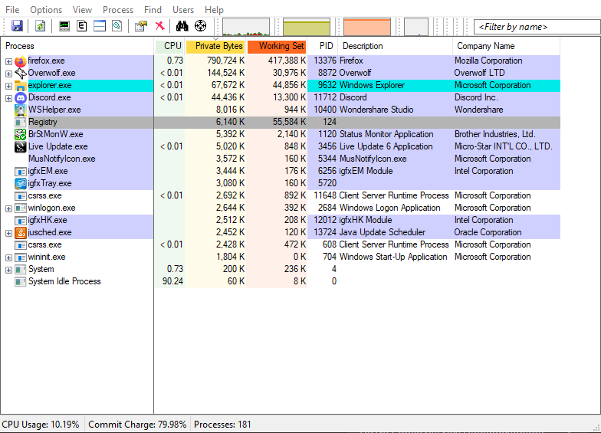
Task: Expand the Overwolf.exe process tree
Action: tap(8, 74)
